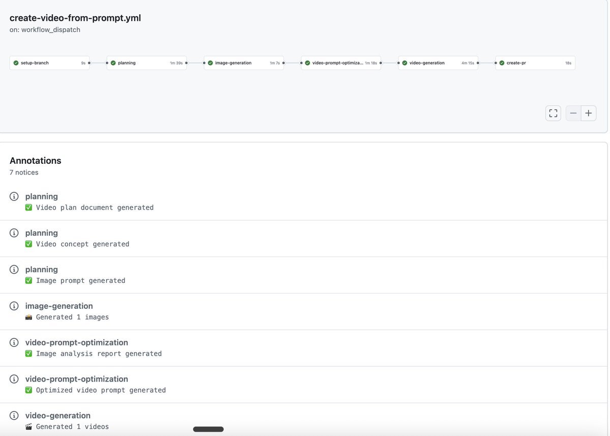Open the planning job node in graph
This screenshot has width=610, height=436.
coord(147,63)
